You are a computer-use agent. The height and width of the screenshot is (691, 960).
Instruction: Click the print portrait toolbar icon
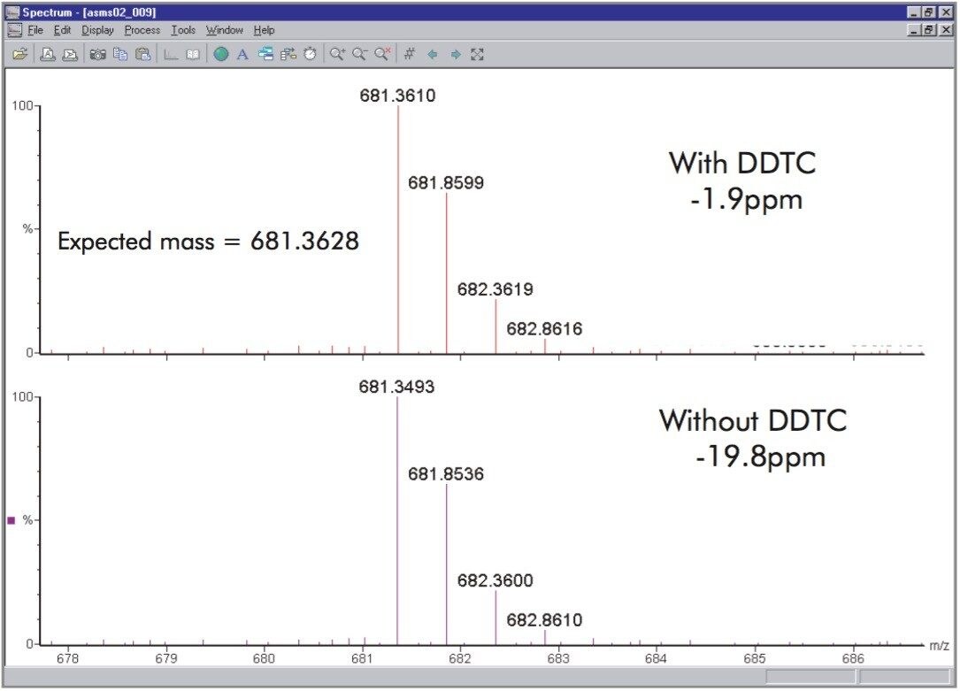coord(48,55)
